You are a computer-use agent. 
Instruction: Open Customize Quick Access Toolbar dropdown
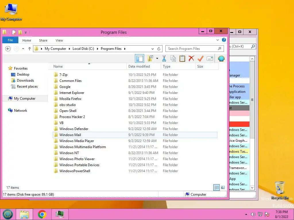click(x=26, y=33)
